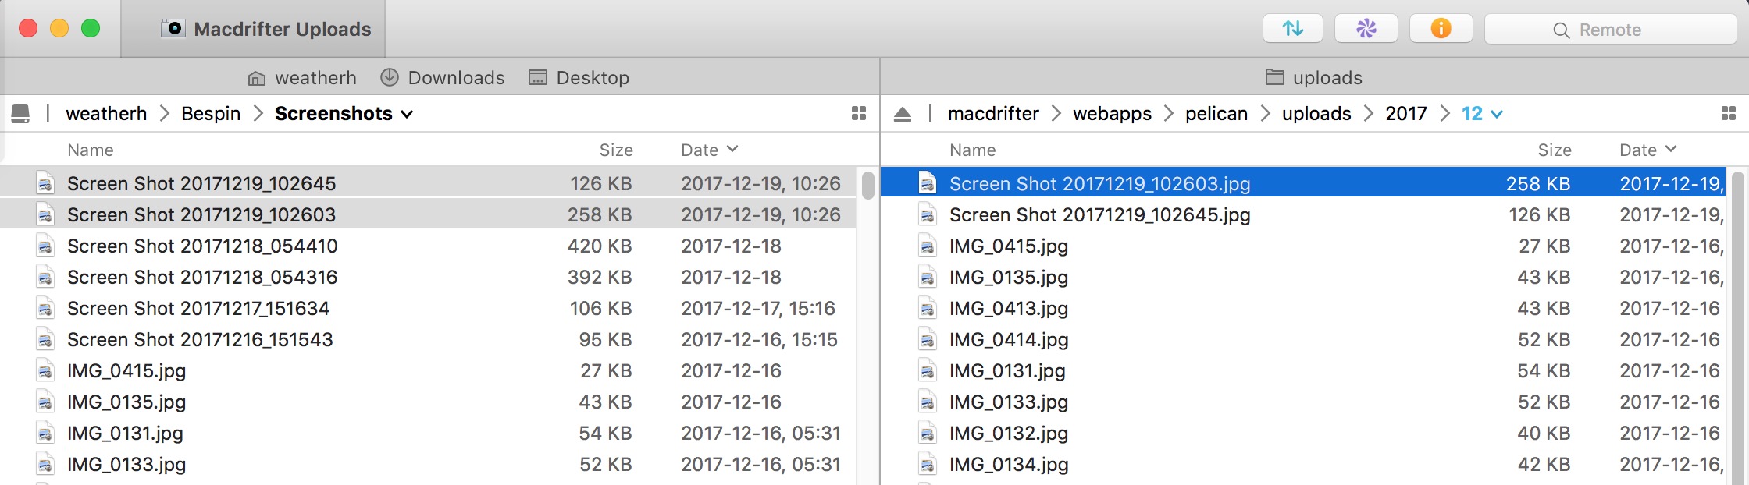Click the local disk icon in left path bar
Image resolution: width=1749 pixels, height=485 pixels.
point(21,114)
